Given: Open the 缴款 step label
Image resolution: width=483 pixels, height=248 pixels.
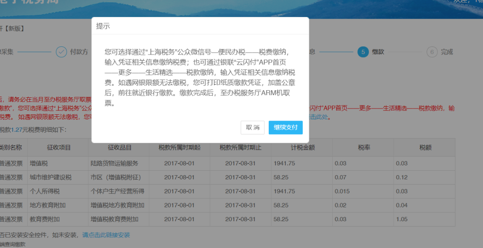Looking at the screenshot, I should [378, 52].
